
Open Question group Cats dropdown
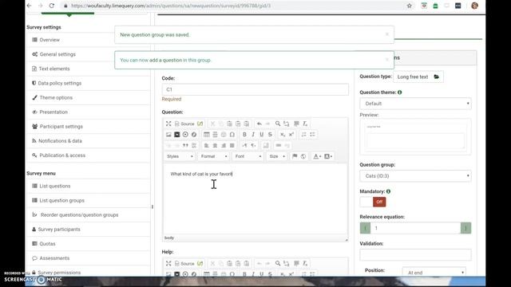[x=415, y=175]
